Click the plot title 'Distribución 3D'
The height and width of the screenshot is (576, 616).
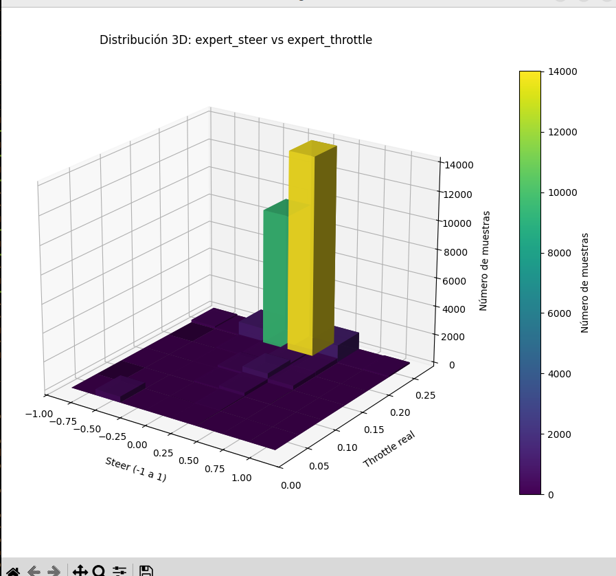tap(236, 40)
